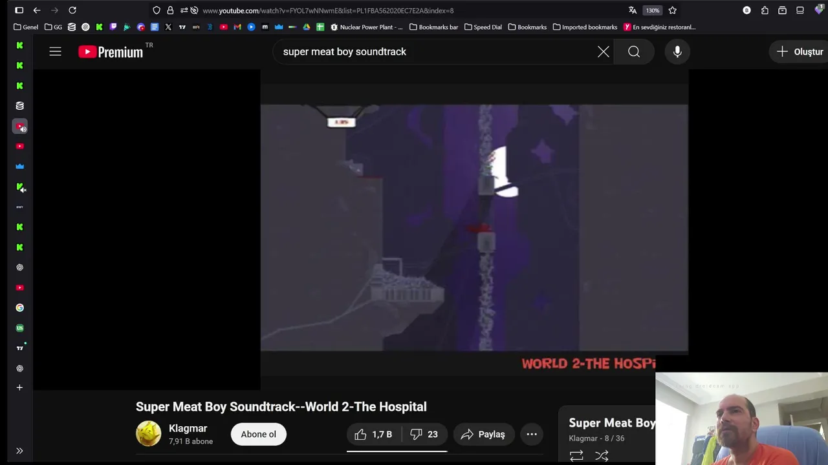This screenshot has width=828, height=465.
Task: Select the active YouTube tab playing audio
Action: pyautogui.click(x=20, y=127)
